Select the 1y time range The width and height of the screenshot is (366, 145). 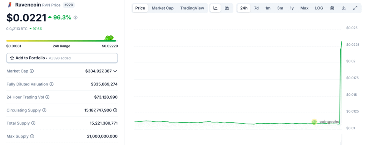click(292, 8)
